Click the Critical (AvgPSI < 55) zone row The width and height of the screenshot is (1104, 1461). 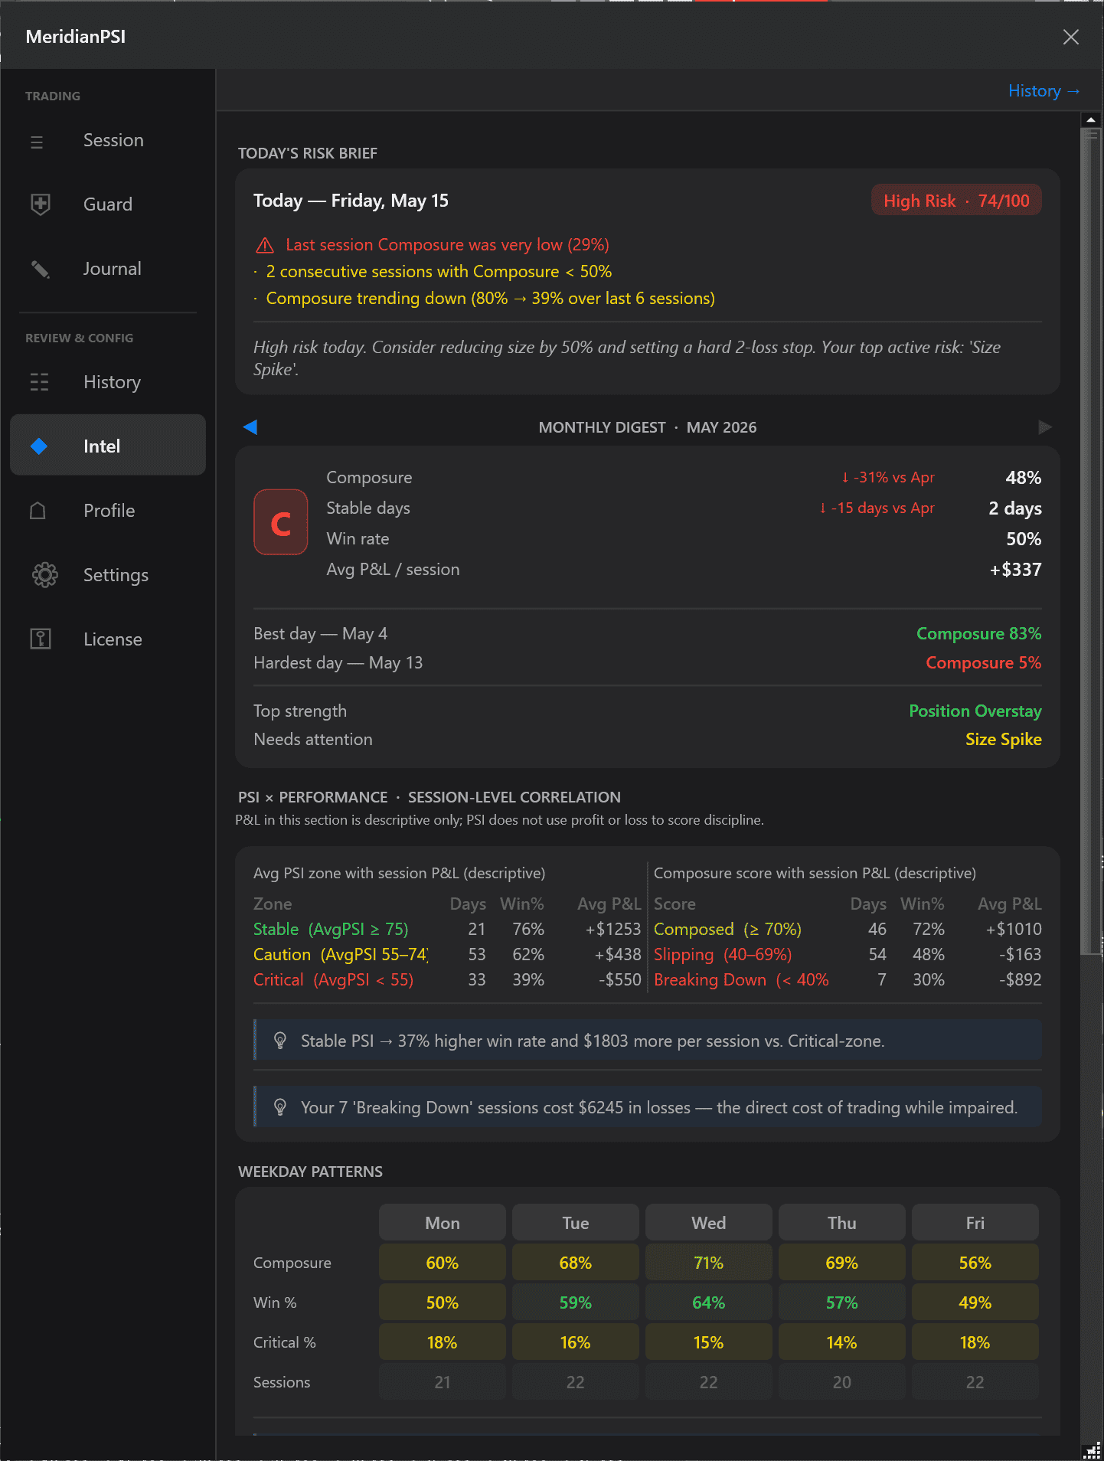447,979
